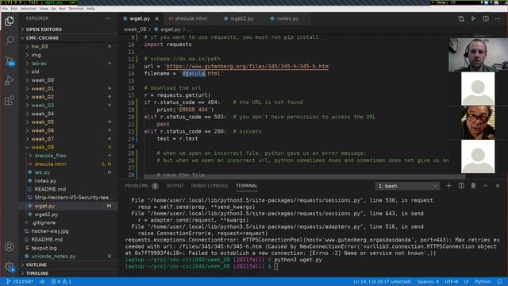The width and height of the screenshot is (508, 286).
Task: Switch to the dracula.html tab
Action: [191, 18]
